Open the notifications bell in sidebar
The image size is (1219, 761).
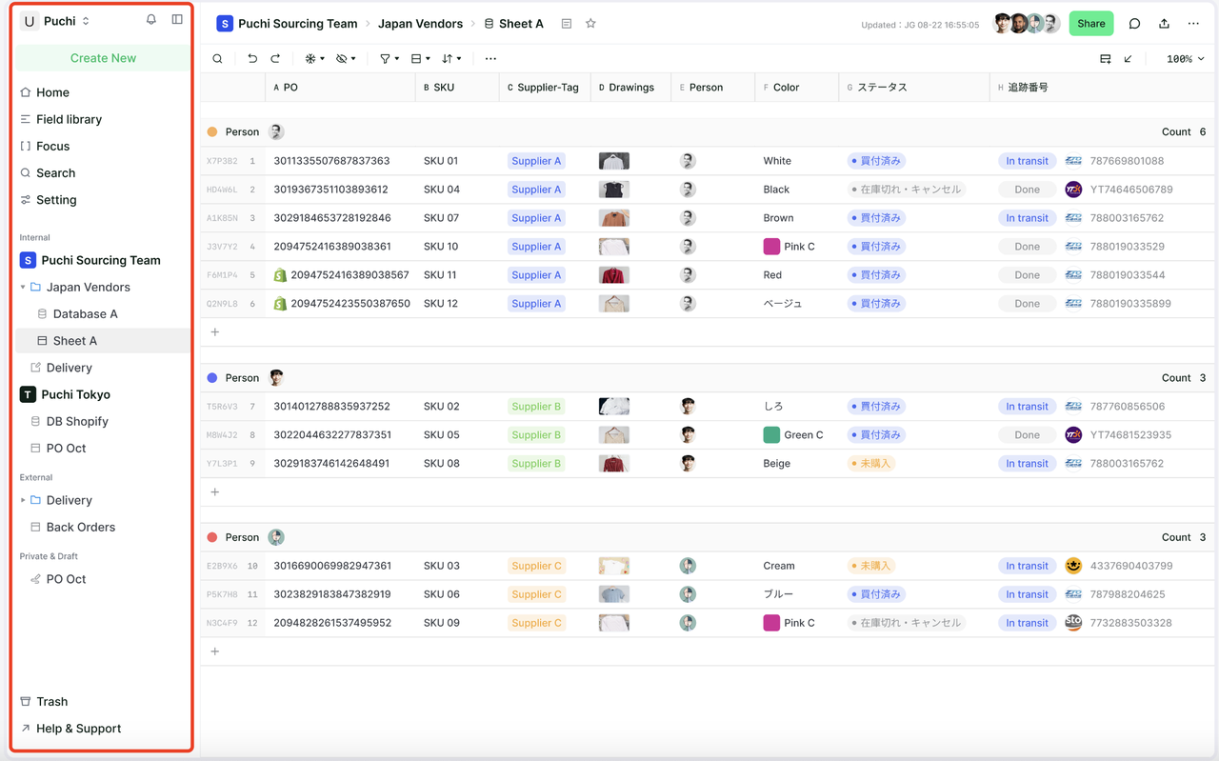[151, 20]
